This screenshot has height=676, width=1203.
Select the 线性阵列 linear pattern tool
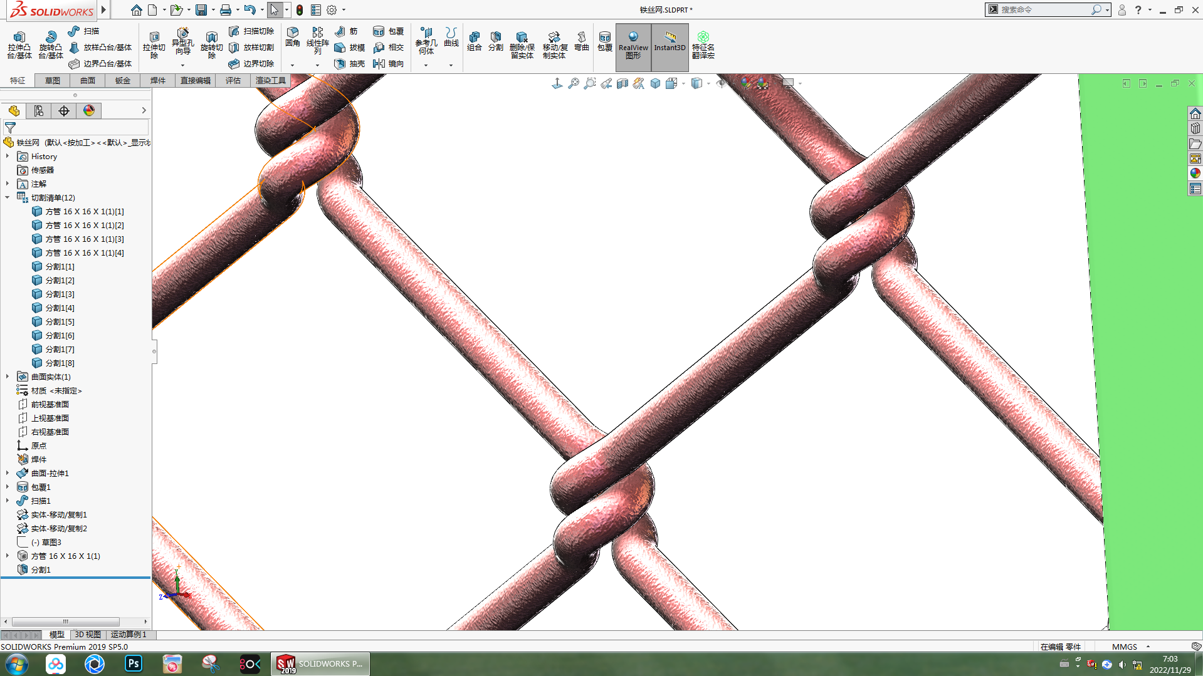(318, 41)
